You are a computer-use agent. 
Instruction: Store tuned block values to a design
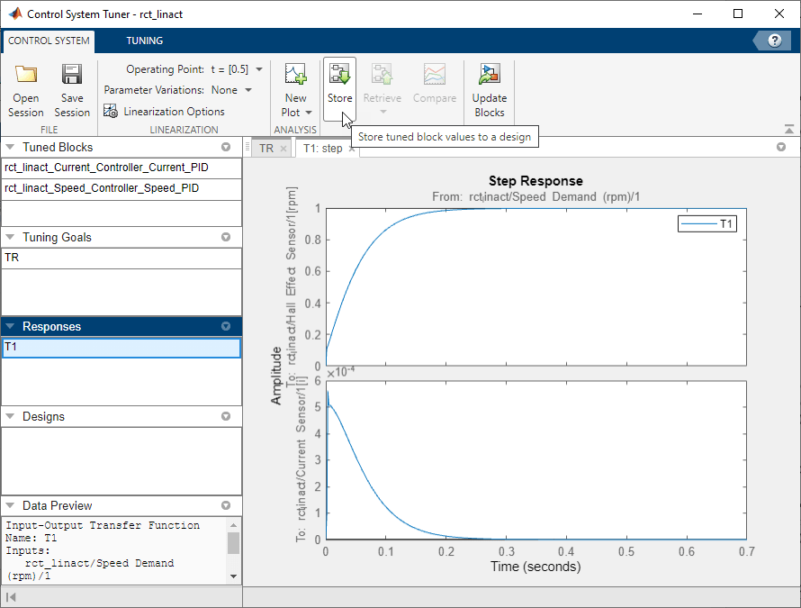(339, 86)
